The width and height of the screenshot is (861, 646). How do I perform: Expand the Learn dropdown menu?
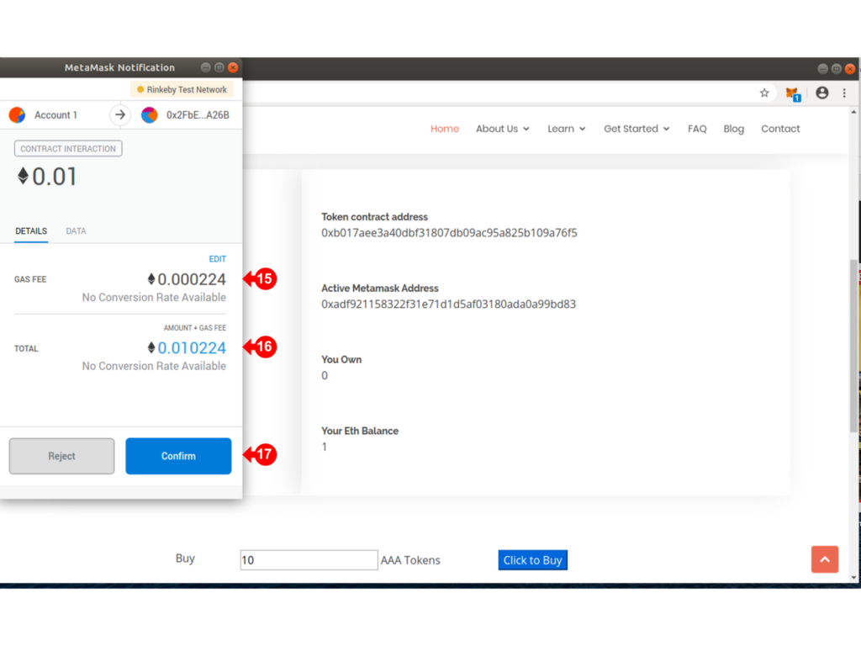coord(567,129)
